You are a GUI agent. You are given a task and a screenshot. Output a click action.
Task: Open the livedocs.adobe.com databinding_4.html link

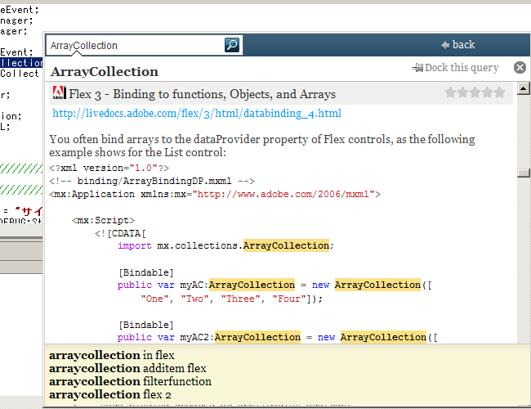click(197, 113)
